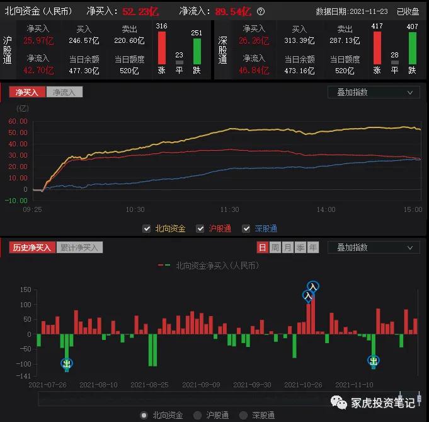Click the lower 入 marker on history chart
This screenshot has height=422, width=429.
308,296
